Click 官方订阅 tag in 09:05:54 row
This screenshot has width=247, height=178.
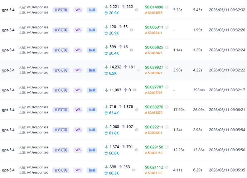[61, 130]
